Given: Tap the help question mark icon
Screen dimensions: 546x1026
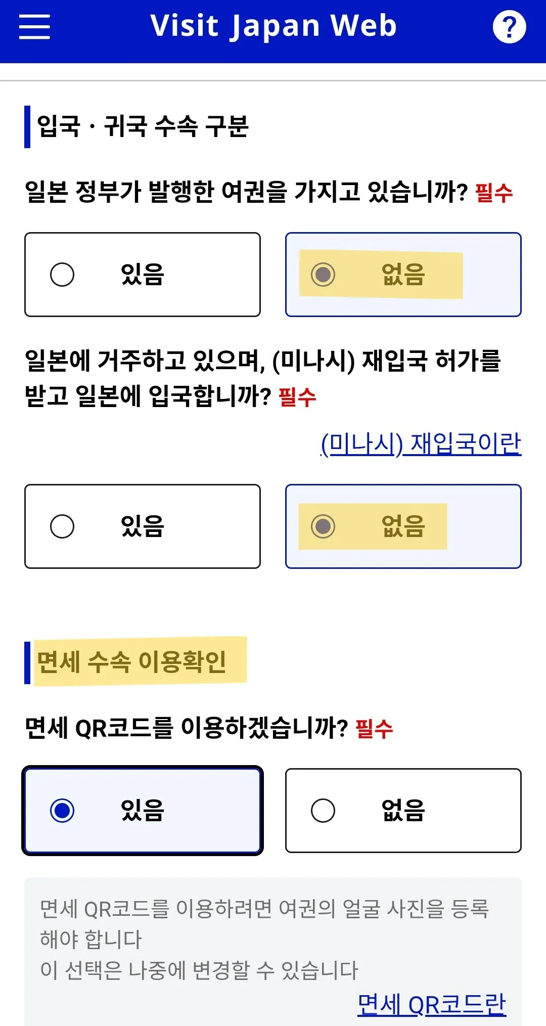Looking at the screenshot, I should pyautogui.click(x=509, y=27).
